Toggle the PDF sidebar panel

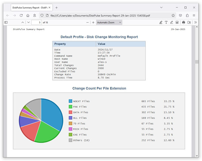pyautogui.click(x=6, y=23)
